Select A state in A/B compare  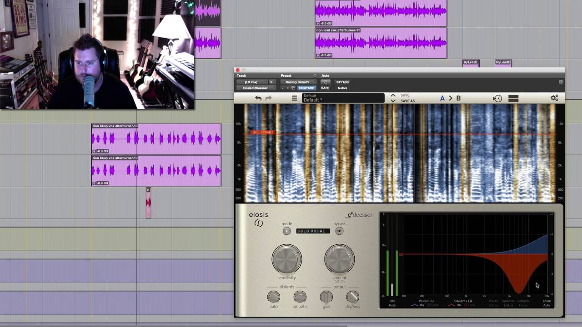tap(442, 98)
